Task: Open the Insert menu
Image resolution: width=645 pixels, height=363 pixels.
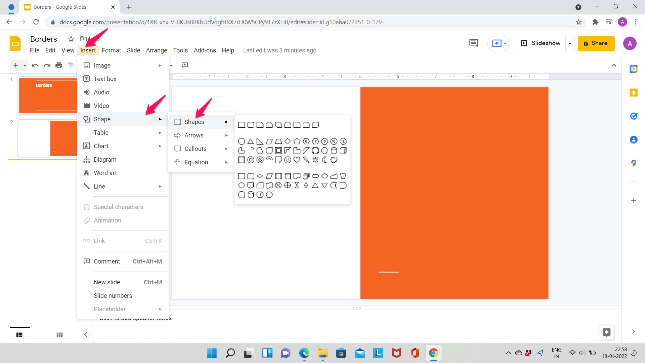Action: (88, 50)
